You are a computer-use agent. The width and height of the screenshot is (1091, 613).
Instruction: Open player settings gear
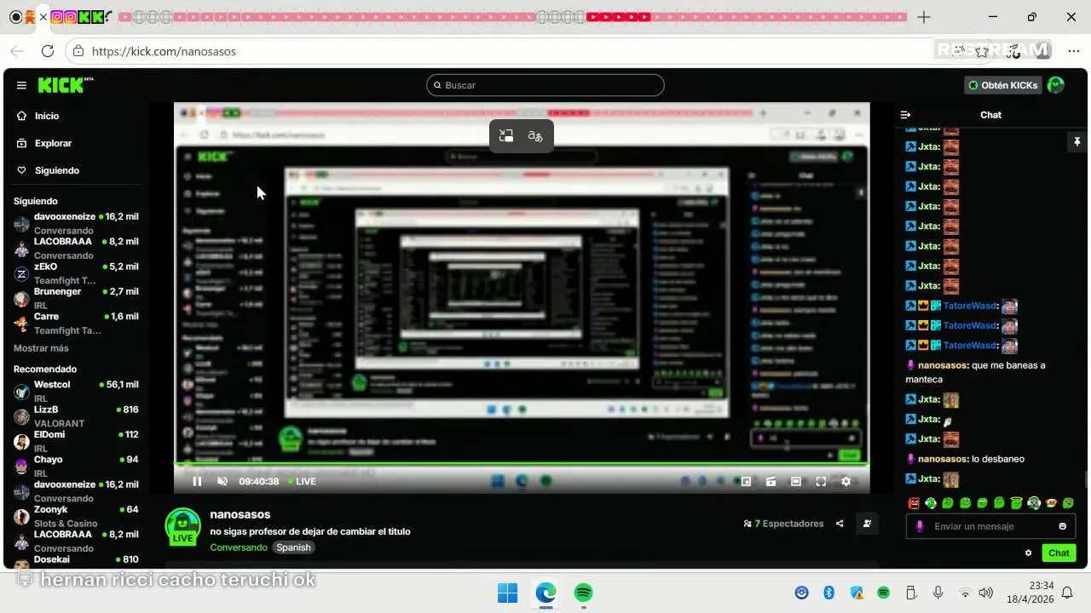[846, 481]
